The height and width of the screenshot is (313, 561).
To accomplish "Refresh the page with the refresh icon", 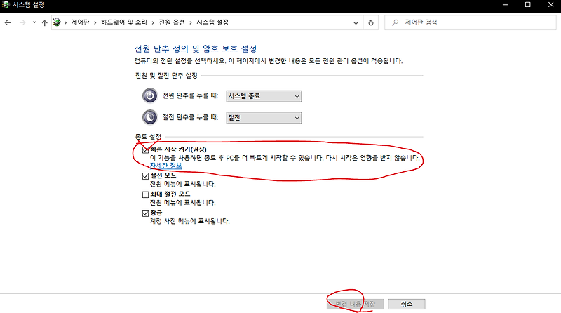I will tap(371, 23).
